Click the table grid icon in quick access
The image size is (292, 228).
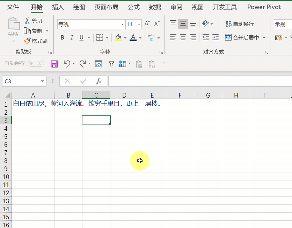[x=123, y=64]
